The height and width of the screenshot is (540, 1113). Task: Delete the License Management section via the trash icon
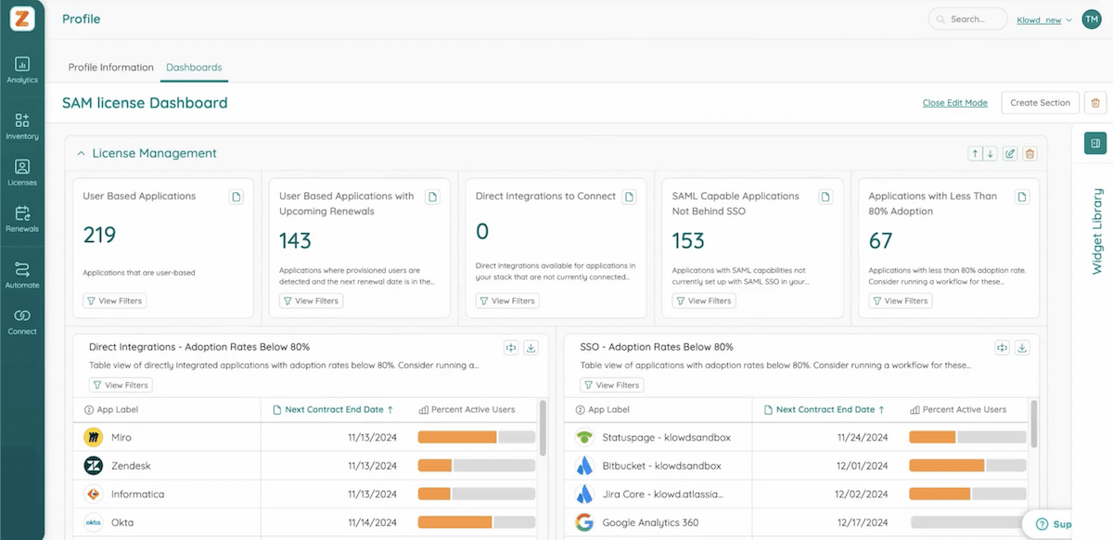[1030, 153]
